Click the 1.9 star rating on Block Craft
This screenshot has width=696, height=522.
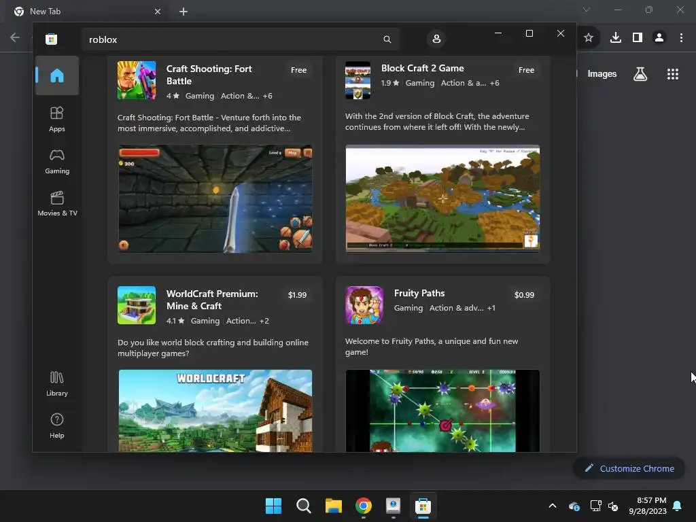click(390, 83)
